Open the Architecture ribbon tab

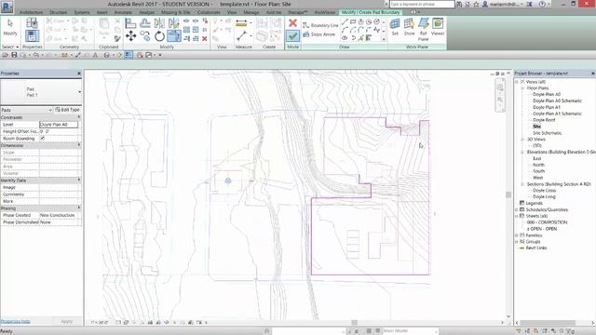31,12
